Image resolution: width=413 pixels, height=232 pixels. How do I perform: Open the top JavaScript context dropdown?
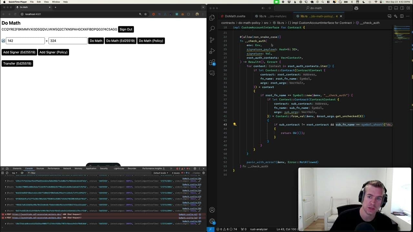(15, 173)
